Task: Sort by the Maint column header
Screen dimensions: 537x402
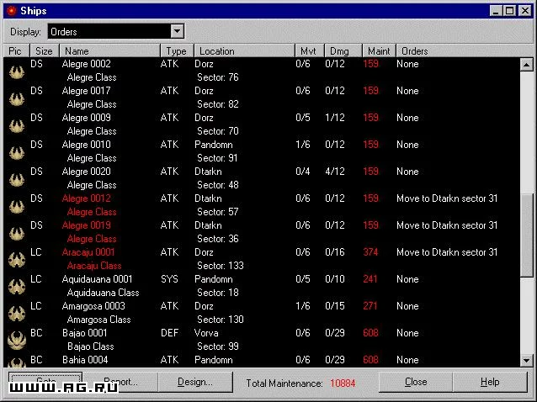Action: point(379,51)
